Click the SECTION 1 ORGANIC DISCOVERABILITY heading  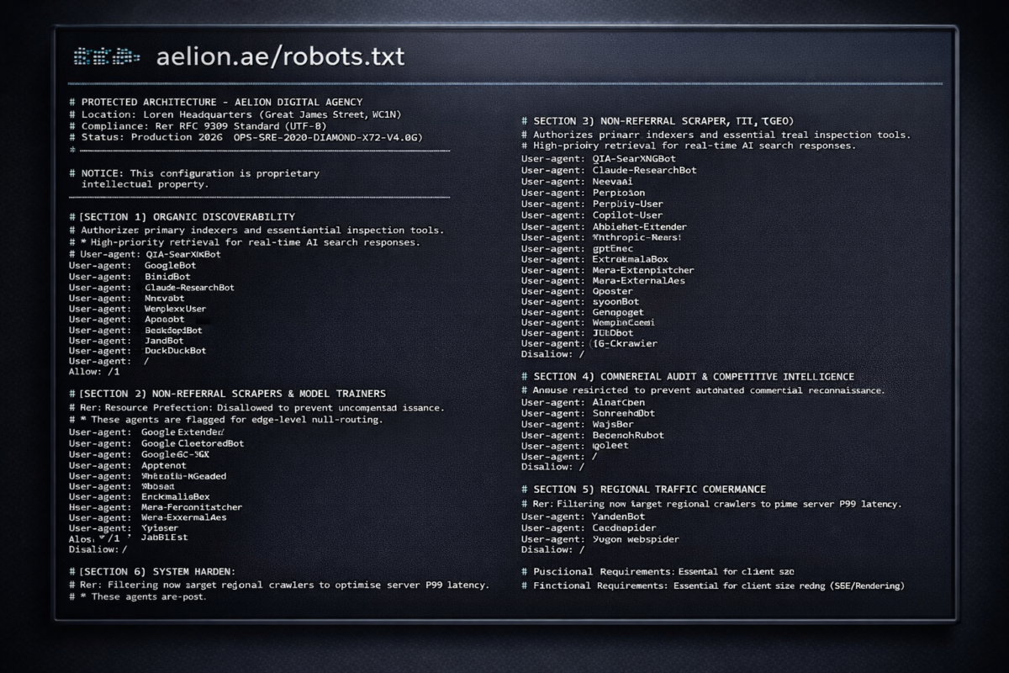click(182, 217)
